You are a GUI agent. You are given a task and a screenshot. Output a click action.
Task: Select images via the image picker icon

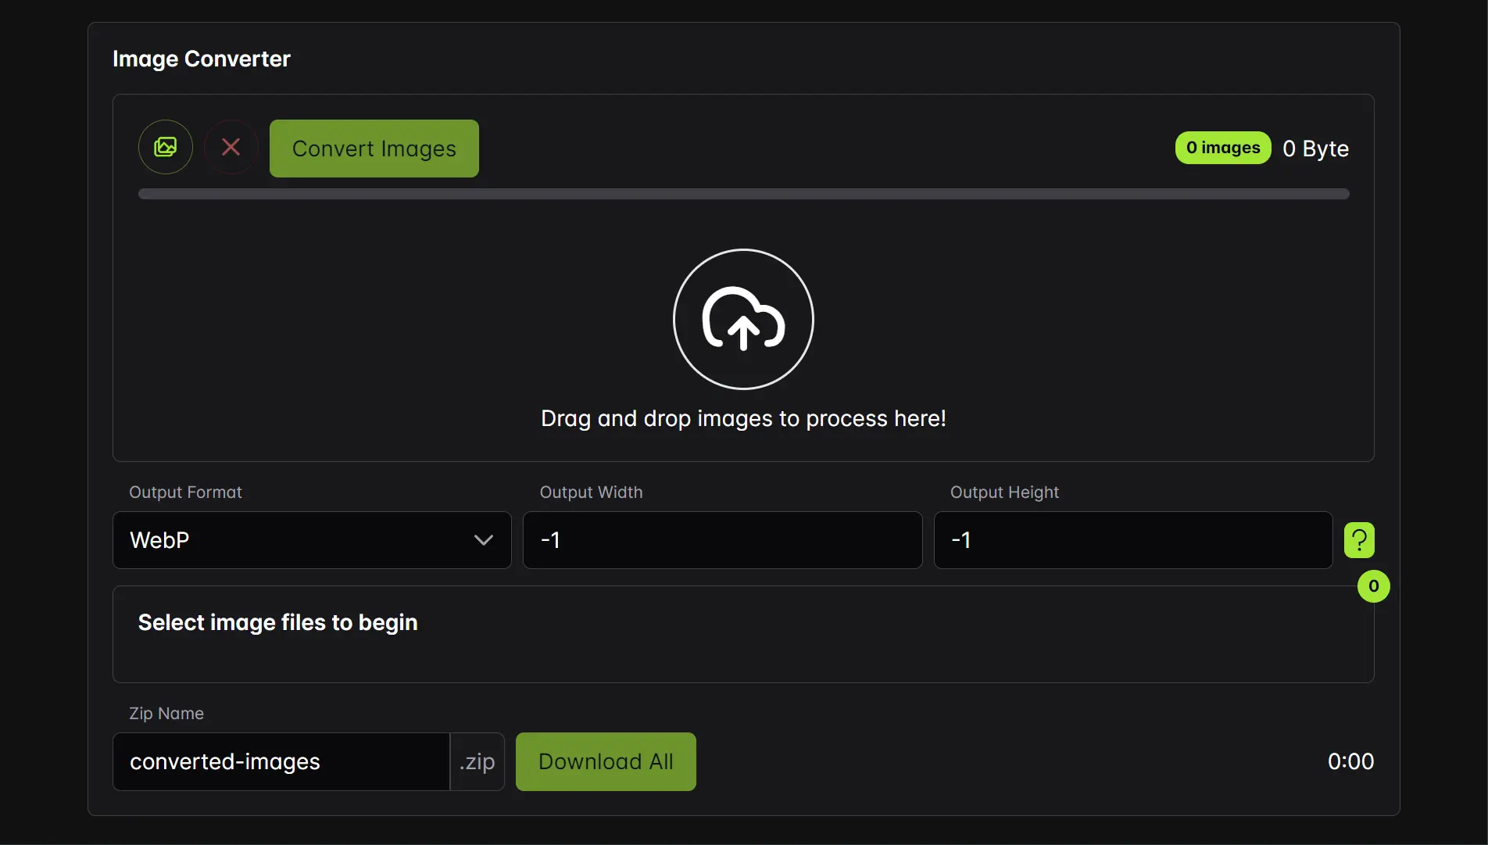(x=165, y=147)
